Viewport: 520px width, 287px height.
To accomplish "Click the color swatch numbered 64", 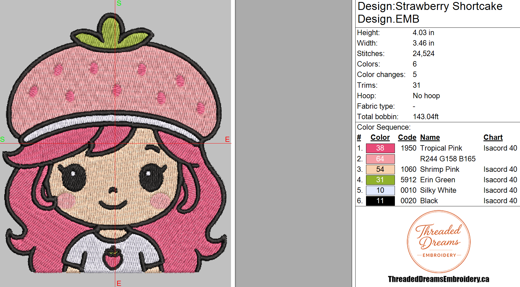I will tap(380, 159).
